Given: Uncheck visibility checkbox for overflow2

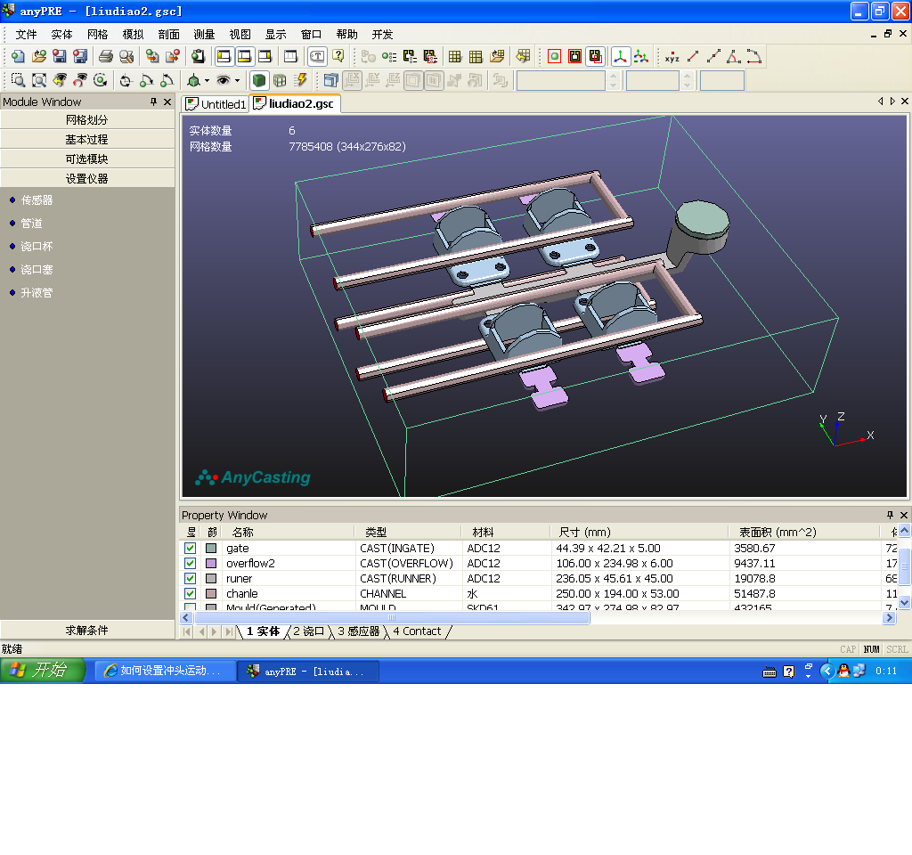Looking at the screenshot, I should coord(191,563).
